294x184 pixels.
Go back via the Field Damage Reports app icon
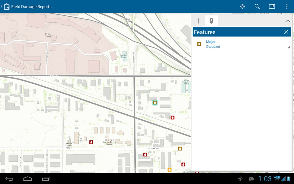pos(6,6)
